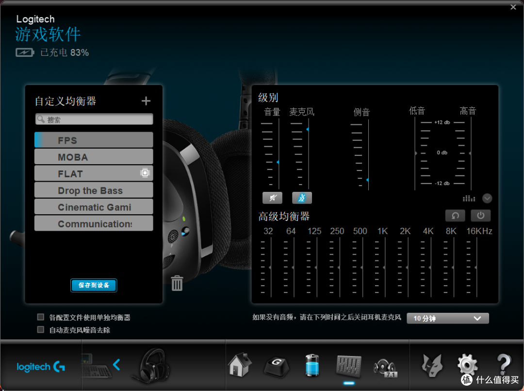Close the Logitech Gaming Software window
The image size is (524, 391).
point(513,7)
